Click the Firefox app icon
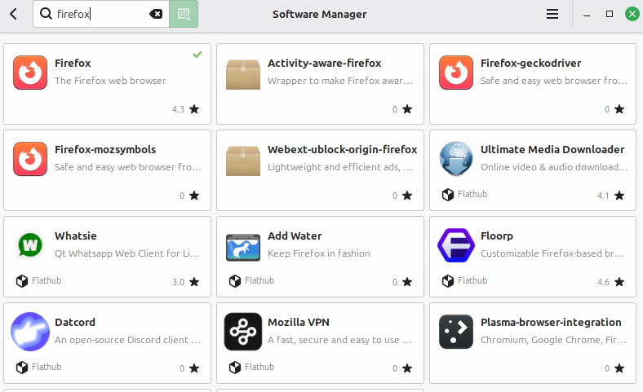This screenshot has height=392, width=643. 30,73
